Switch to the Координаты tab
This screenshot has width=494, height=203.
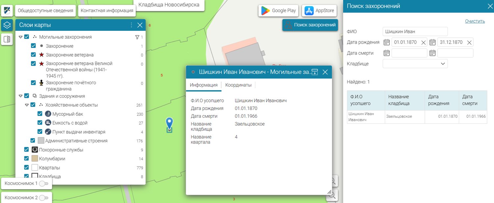238,85
